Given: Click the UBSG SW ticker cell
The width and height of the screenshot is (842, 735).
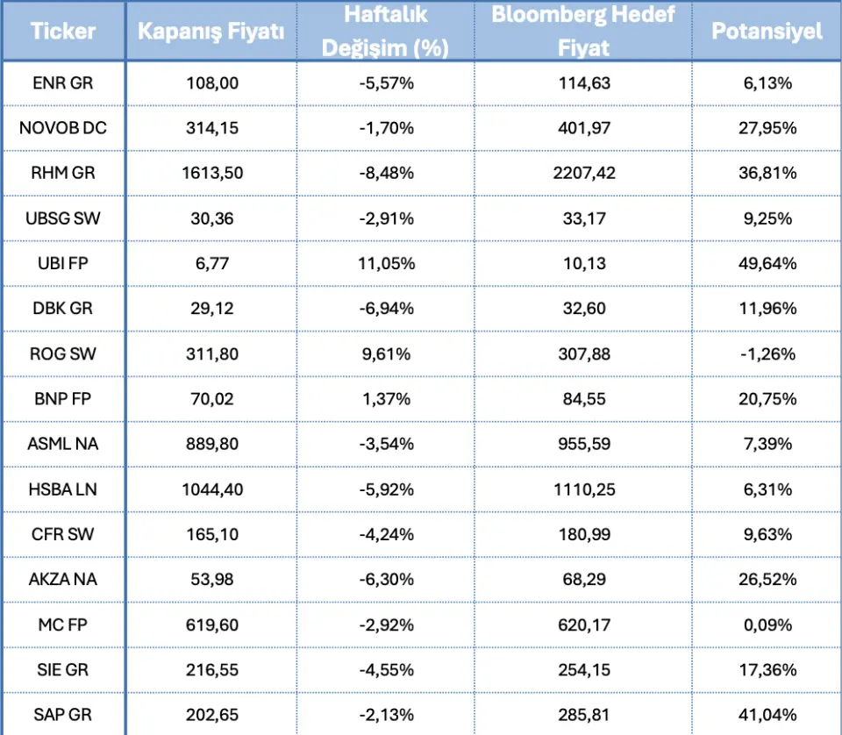Looking at the screenshot, I should 63,218.
